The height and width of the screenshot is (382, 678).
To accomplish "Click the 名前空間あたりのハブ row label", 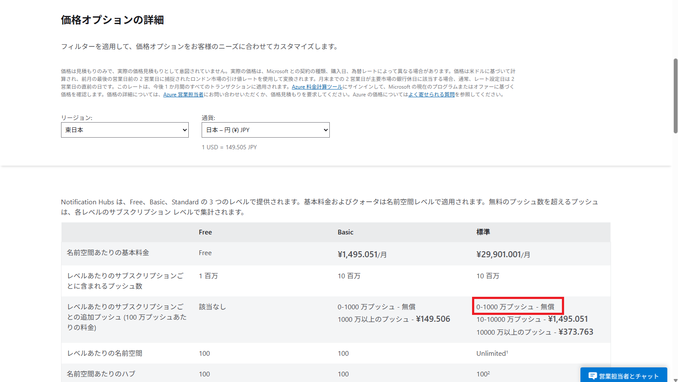I will 101,374.
